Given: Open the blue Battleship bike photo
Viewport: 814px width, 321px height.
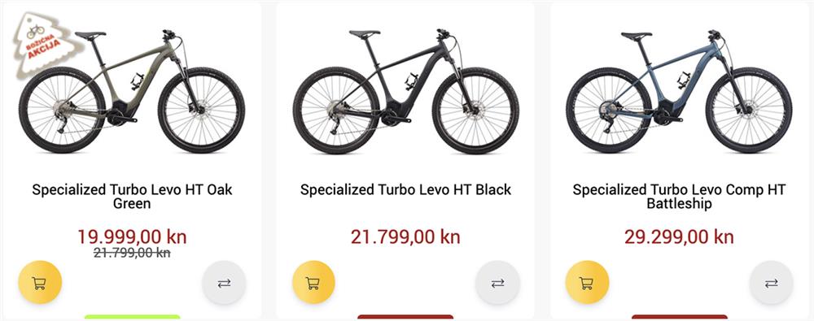Looking at the screenshot, I should click(x=679, y=91).
